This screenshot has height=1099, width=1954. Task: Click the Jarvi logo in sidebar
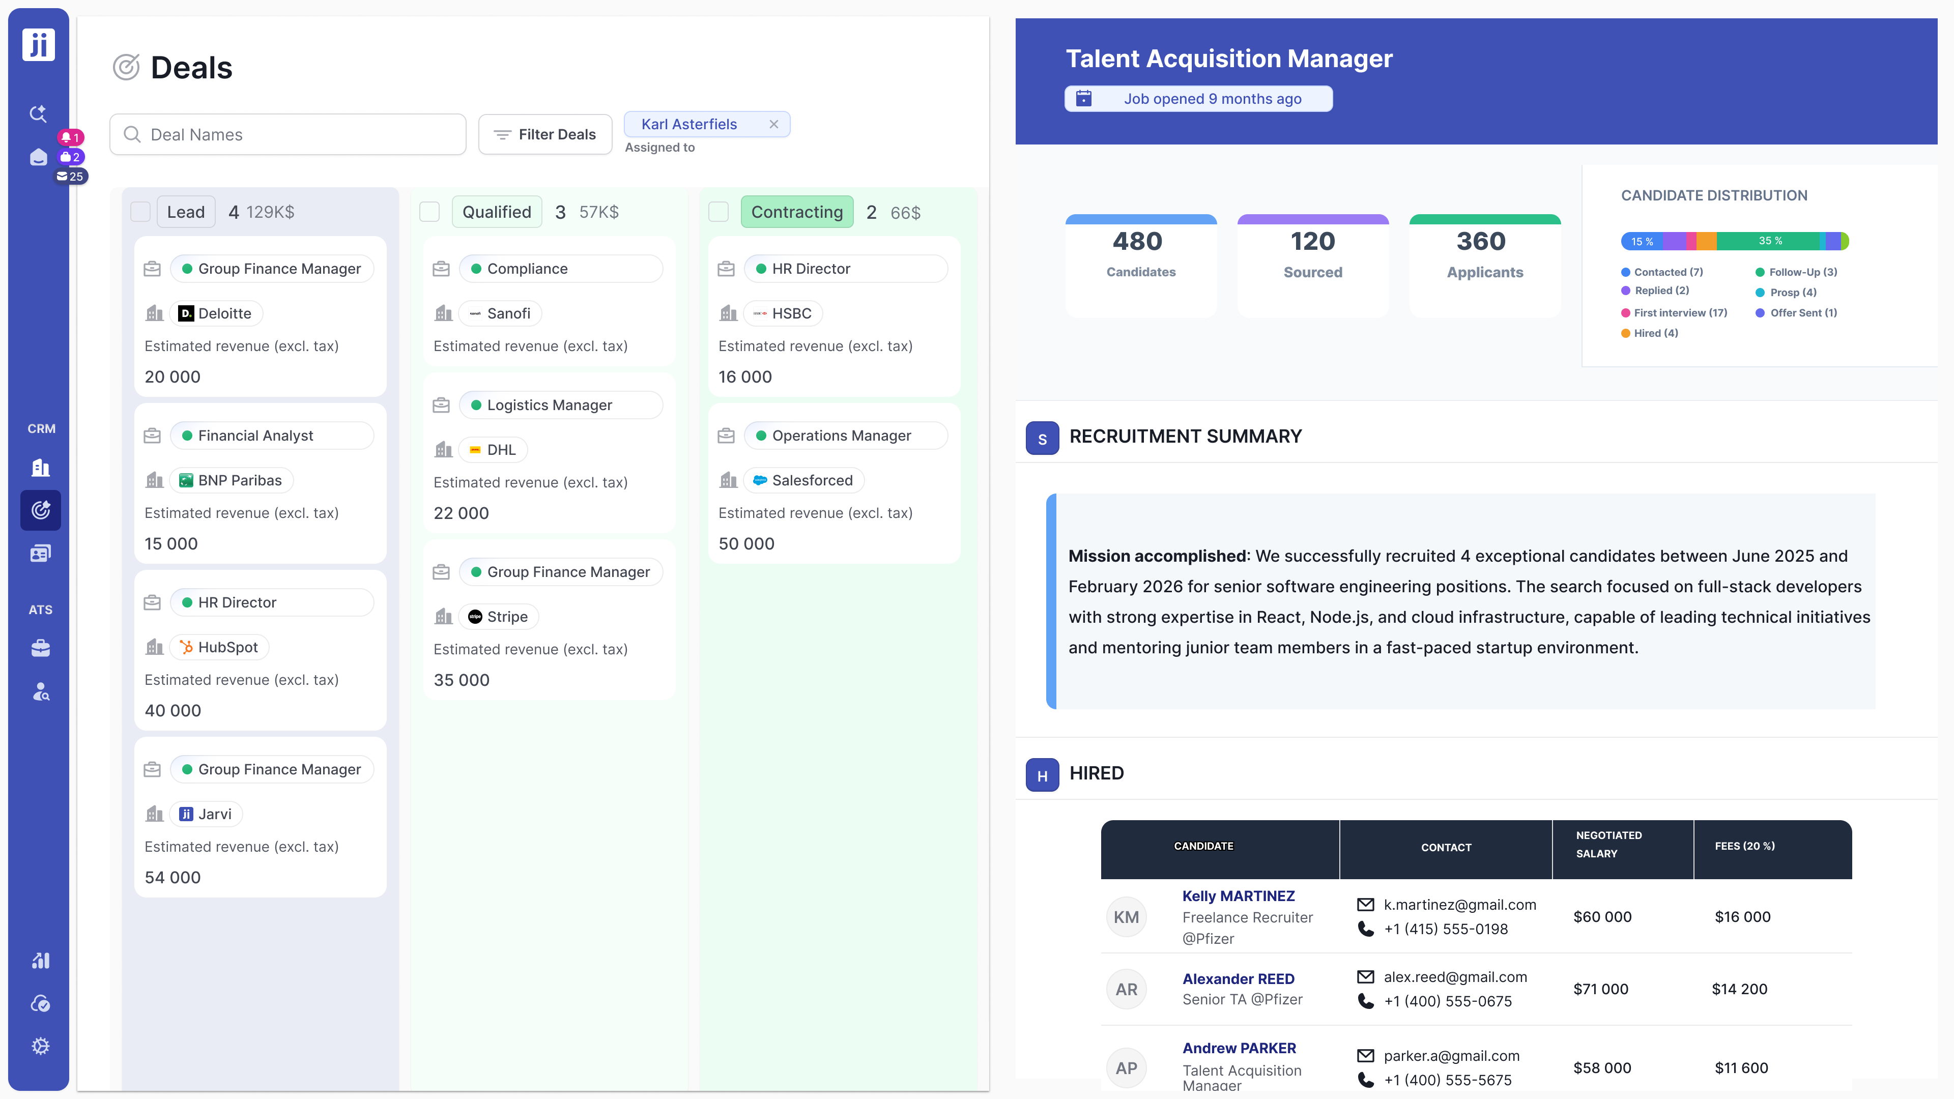pyautogui.click(x=39, y=44)
